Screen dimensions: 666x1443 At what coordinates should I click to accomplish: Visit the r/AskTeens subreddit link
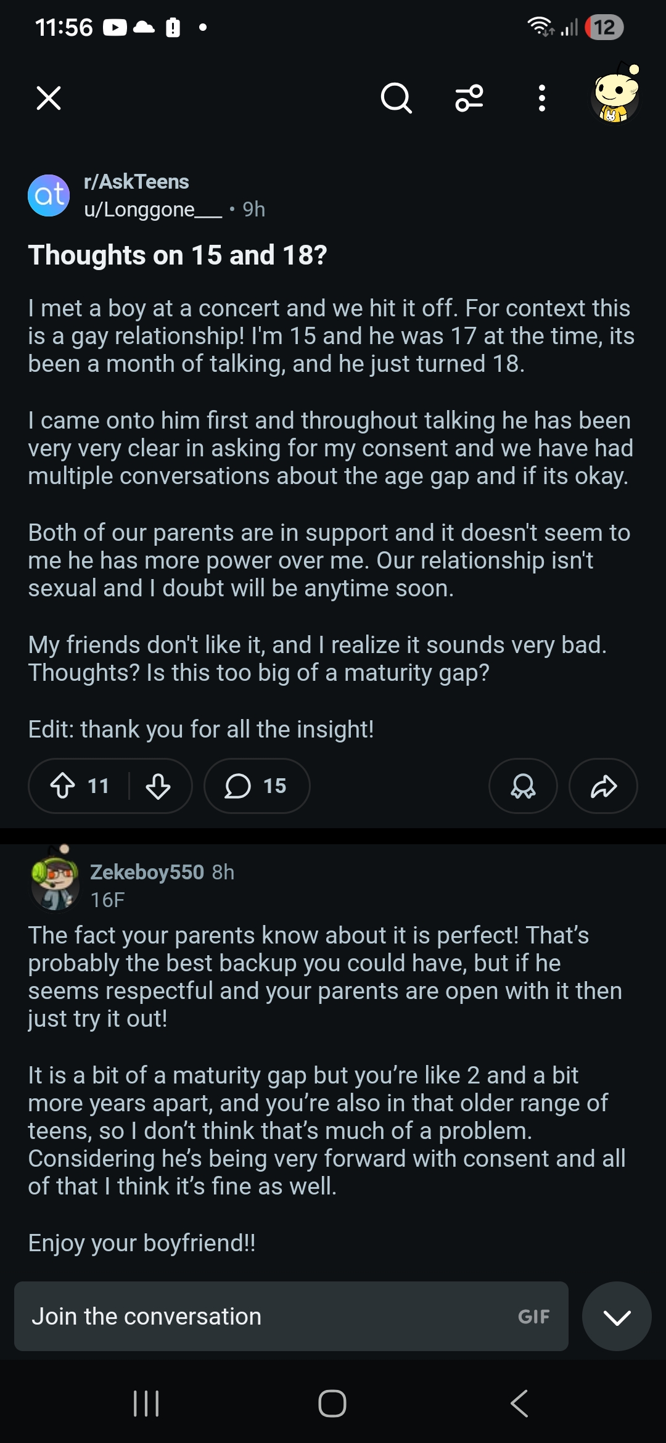(136, 182)
